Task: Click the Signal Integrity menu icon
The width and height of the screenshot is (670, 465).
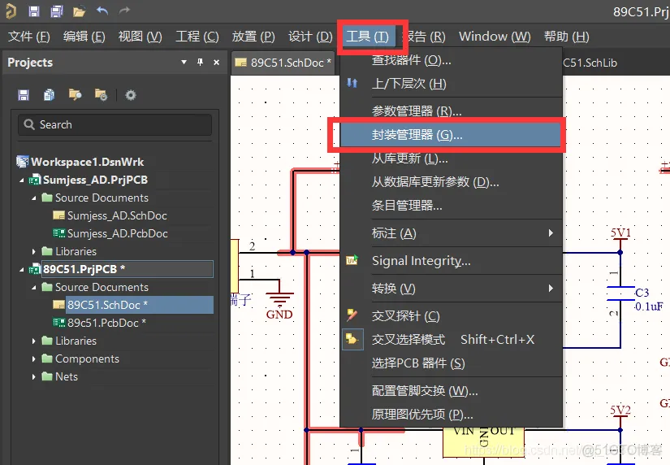Action: click(x=352, y=260)
